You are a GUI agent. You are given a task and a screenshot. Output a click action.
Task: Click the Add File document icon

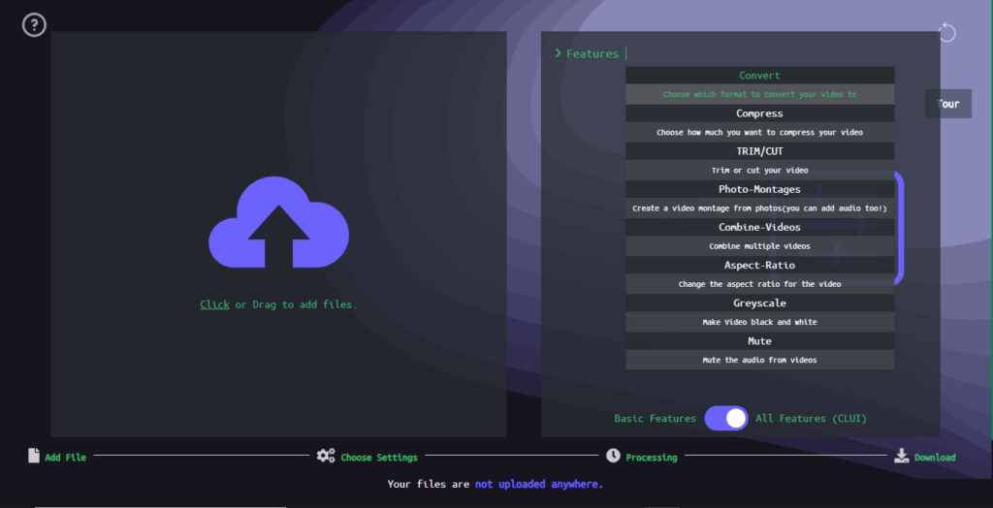coord(34,456)
